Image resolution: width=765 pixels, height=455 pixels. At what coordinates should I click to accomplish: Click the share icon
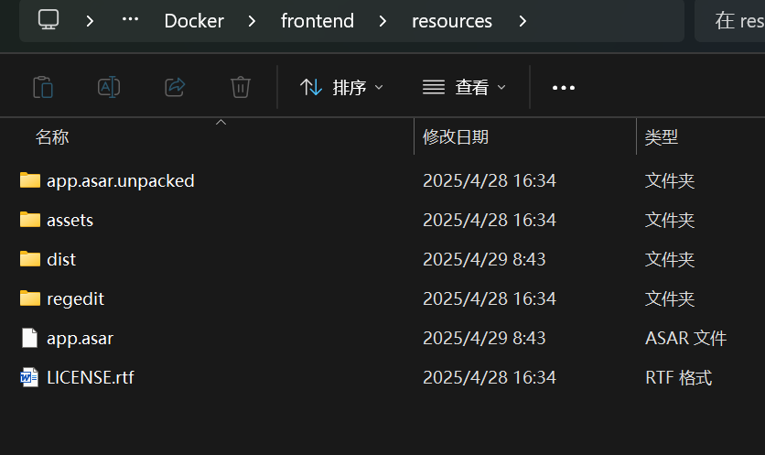point(175,87)
